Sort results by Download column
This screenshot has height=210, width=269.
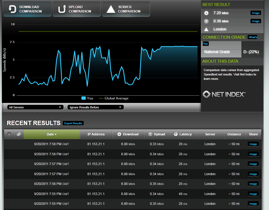pos(128,134)
